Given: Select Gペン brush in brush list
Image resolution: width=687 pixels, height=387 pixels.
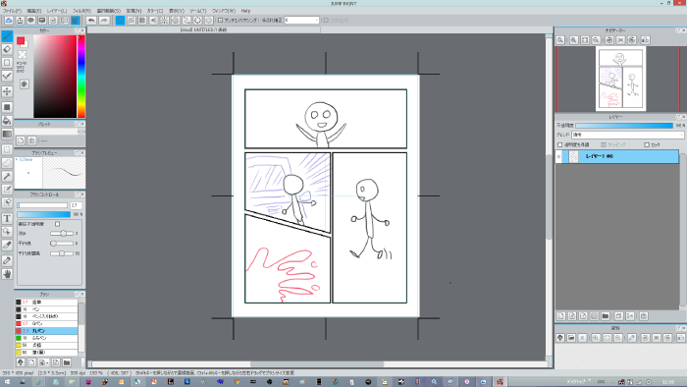Looking at the screenshot, I should (46, 323).
